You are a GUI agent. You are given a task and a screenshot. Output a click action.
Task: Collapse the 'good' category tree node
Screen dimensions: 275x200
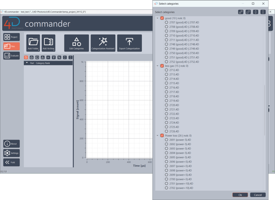point(157,18)
